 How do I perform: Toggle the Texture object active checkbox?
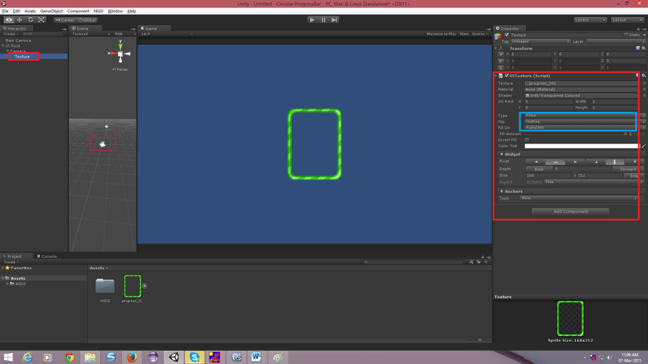pyautogui.click(x=507, y=35)
